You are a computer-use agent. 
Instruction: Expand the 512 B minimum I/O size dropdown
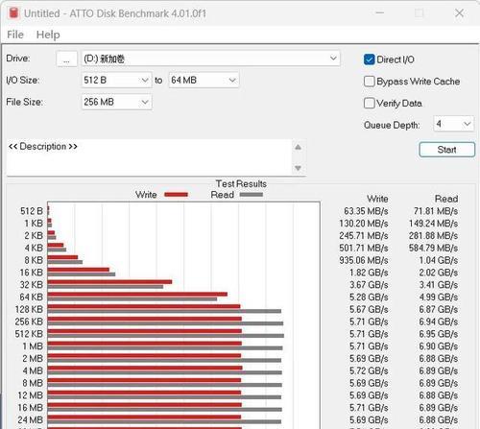(x=116, y=80)
